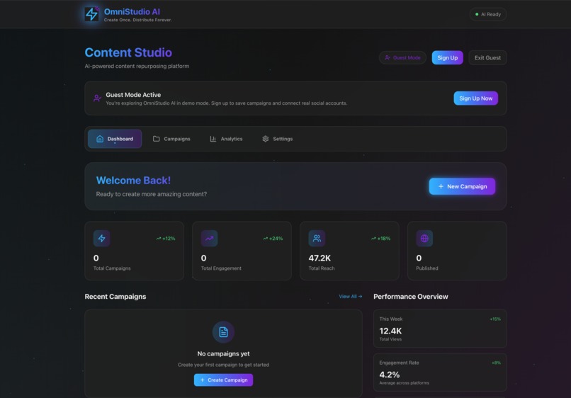The height and width of the screenshot is (398, 571).
Task: Open the Dashboard tab
Action: click(x=115, y=139)
